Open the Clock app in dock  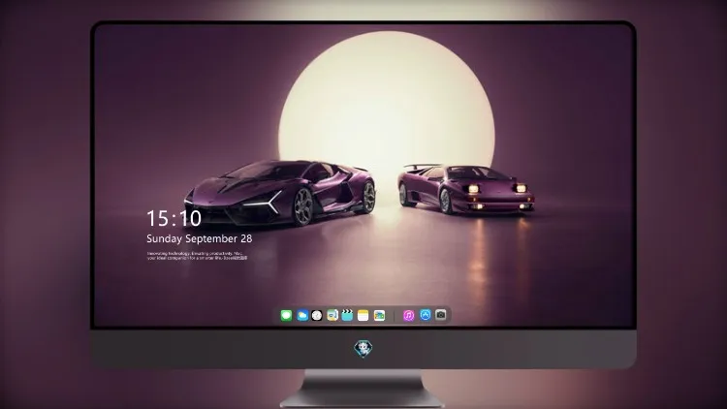coord(317,315)
